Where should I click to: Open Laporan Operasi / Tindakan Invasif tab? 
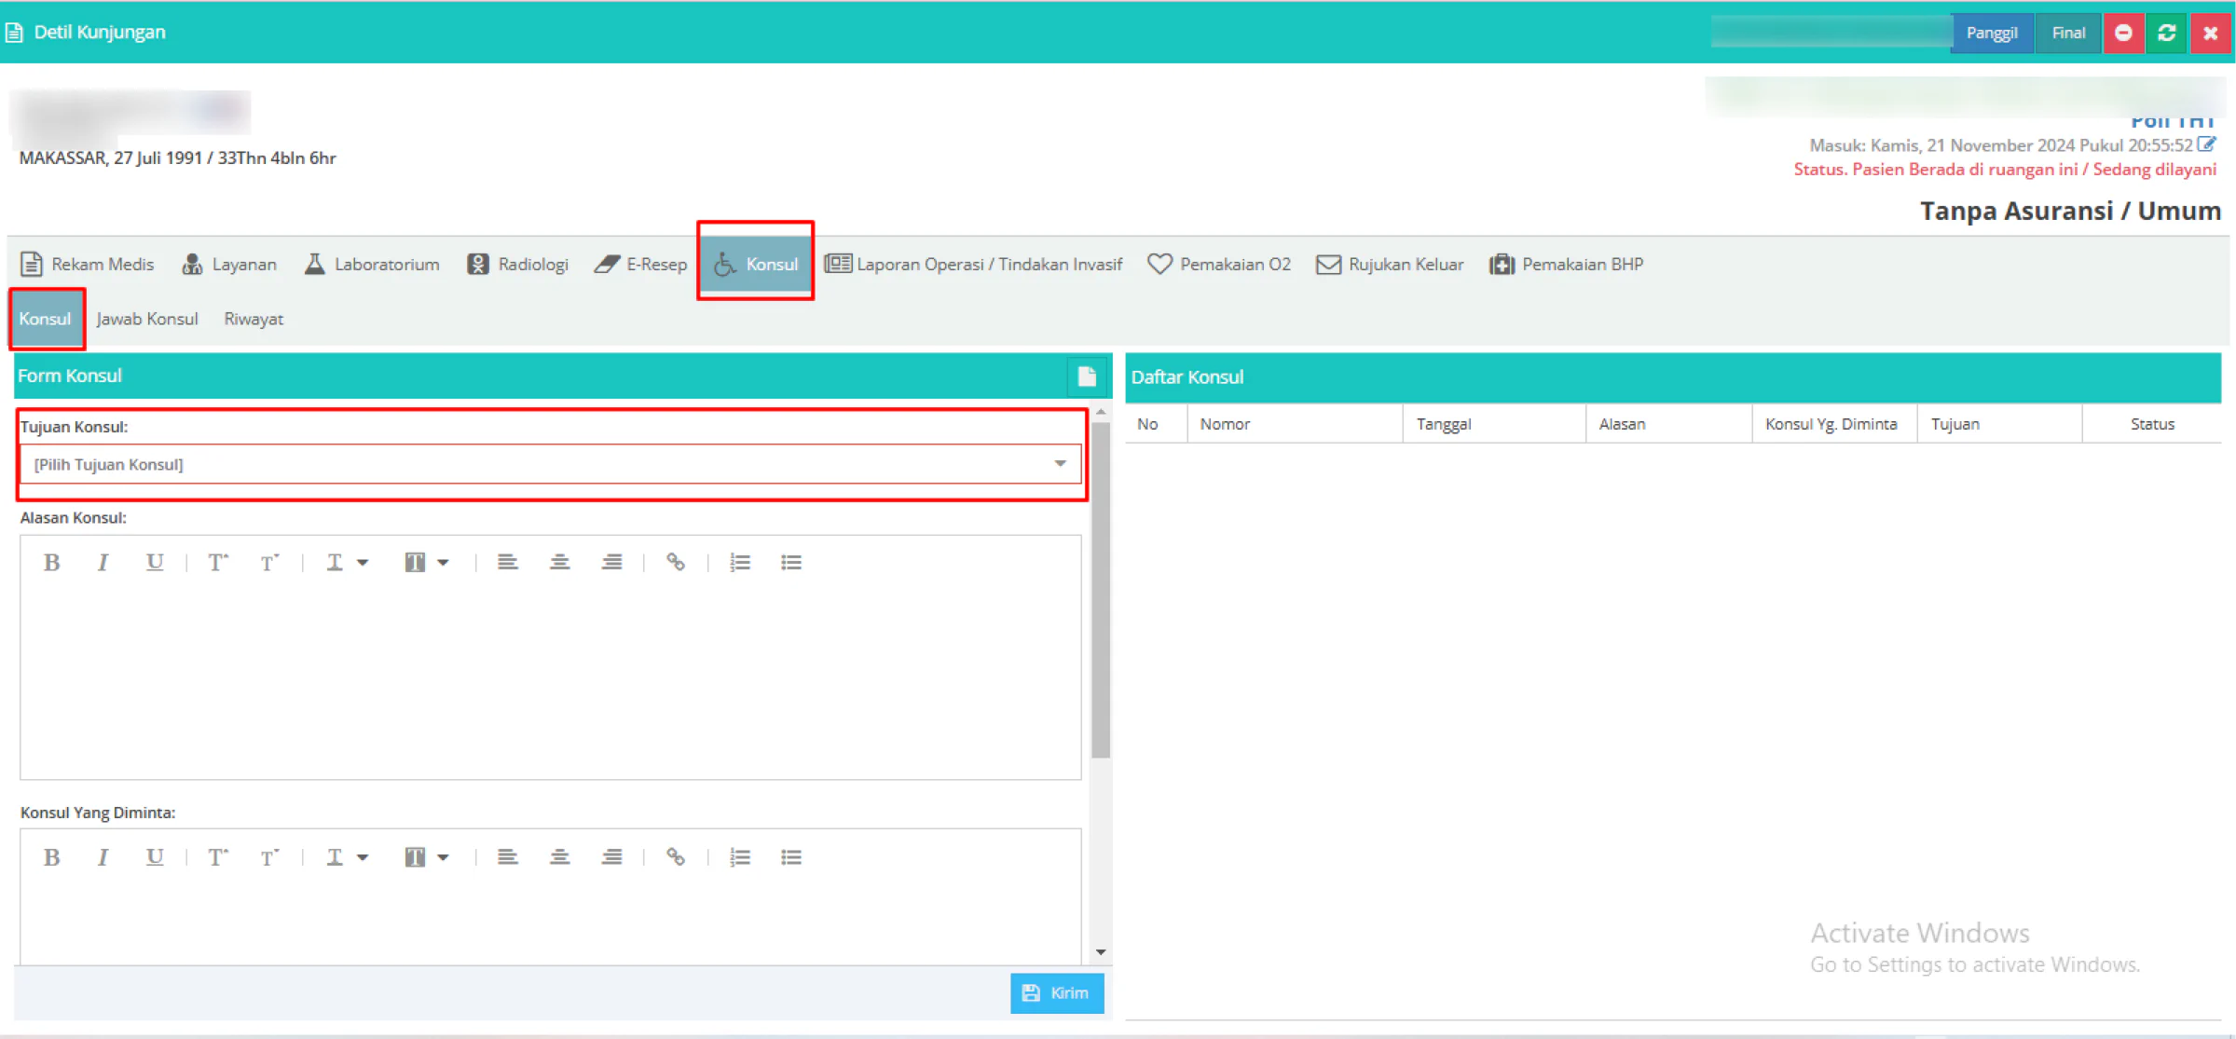974,265
